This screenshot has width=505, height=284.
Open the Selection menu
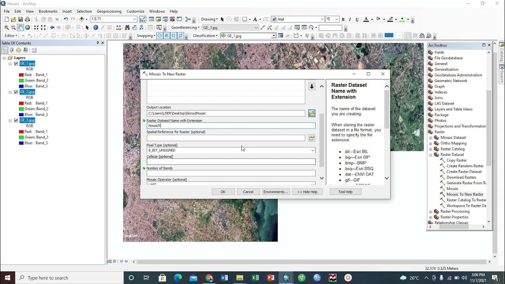click(84, 11)
